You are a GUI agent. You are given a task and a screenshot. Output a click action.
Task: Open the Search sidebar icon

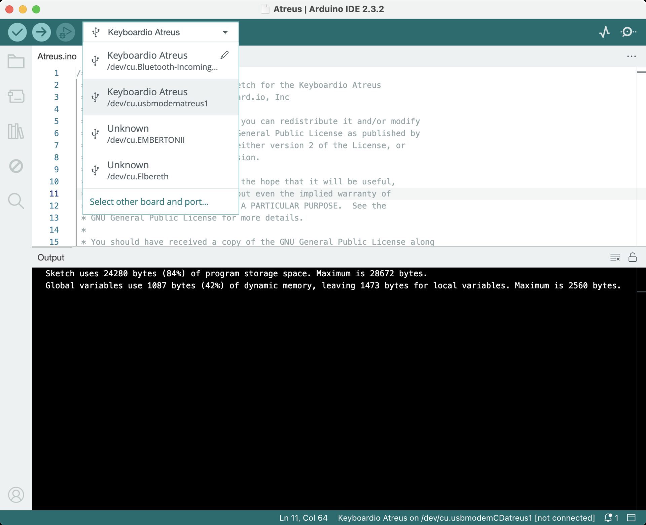[16, 201]
